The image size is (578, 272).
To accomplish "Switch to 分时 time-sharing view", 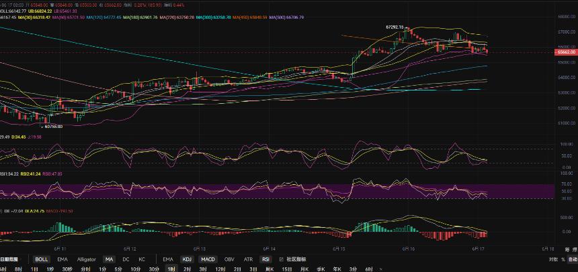I will [x=85, y=269].
